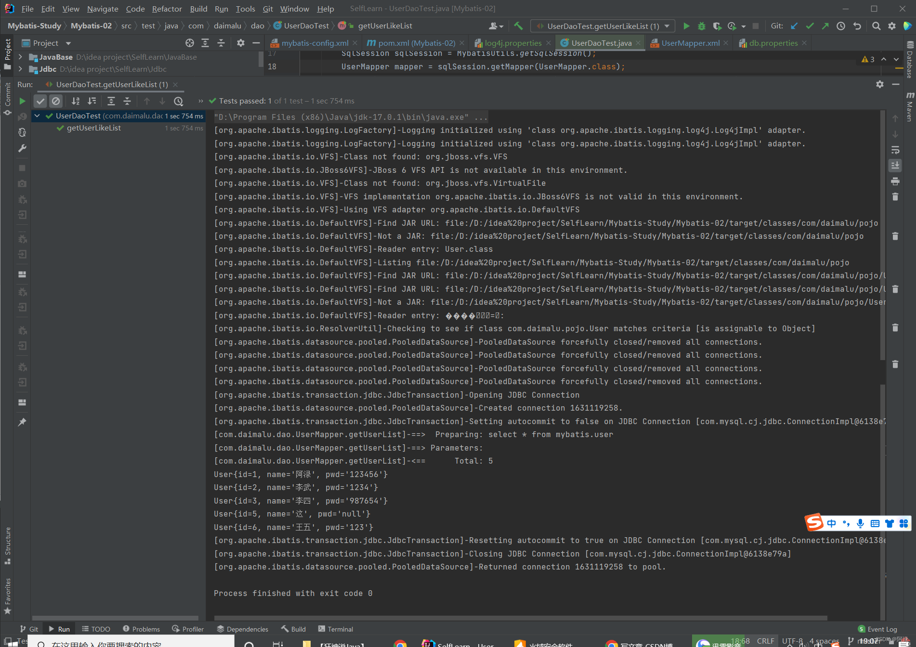Toggle show passed tests checkmark
This screenshot has height=647, width=916.
pyautogui.click(x=40, y=101)
